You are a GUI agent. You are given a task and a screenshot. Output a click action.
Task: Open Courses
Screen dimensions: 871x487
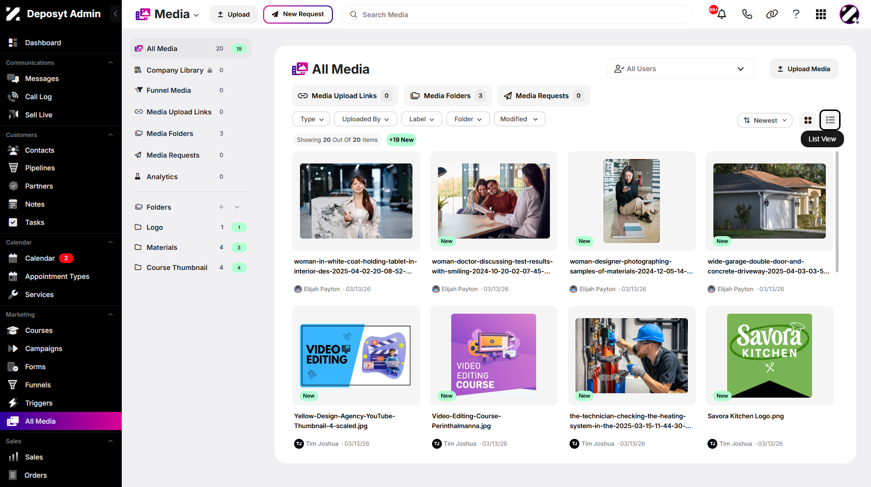pos(61,330)
